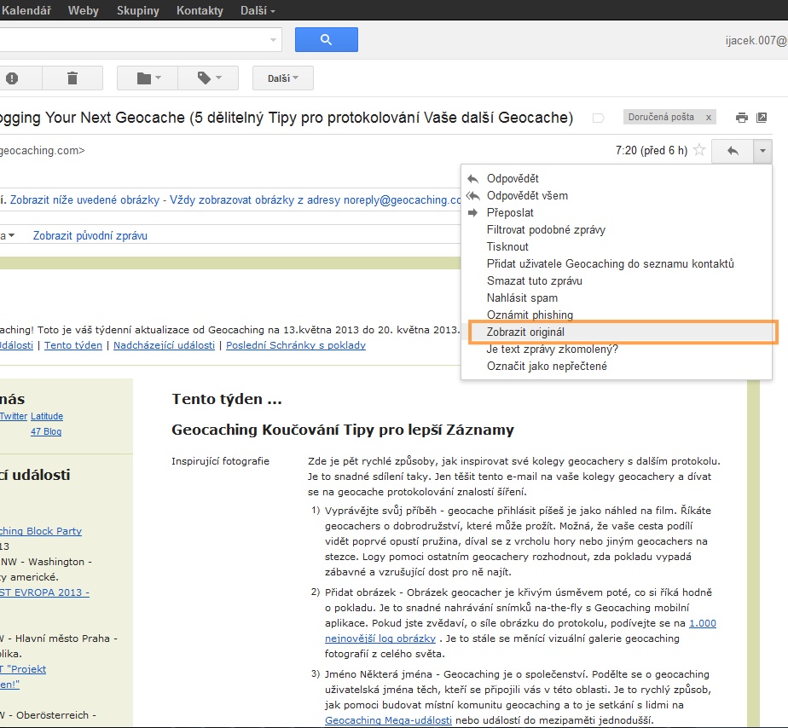
Task: Click the blue search magnifier button
Action: [326, 39]
